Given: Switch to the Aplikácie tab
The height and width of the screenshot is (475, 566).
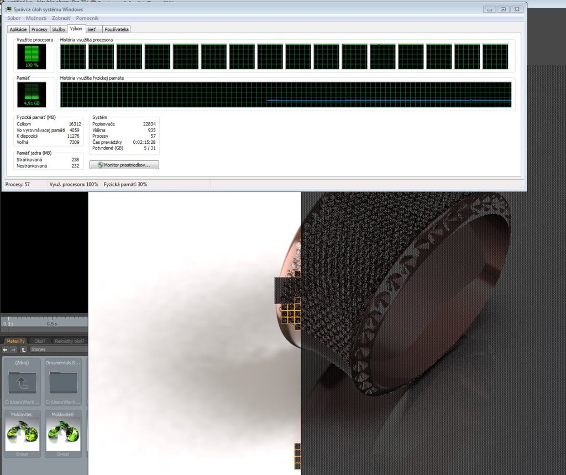Looking at the screenshot, I should 18,29.
